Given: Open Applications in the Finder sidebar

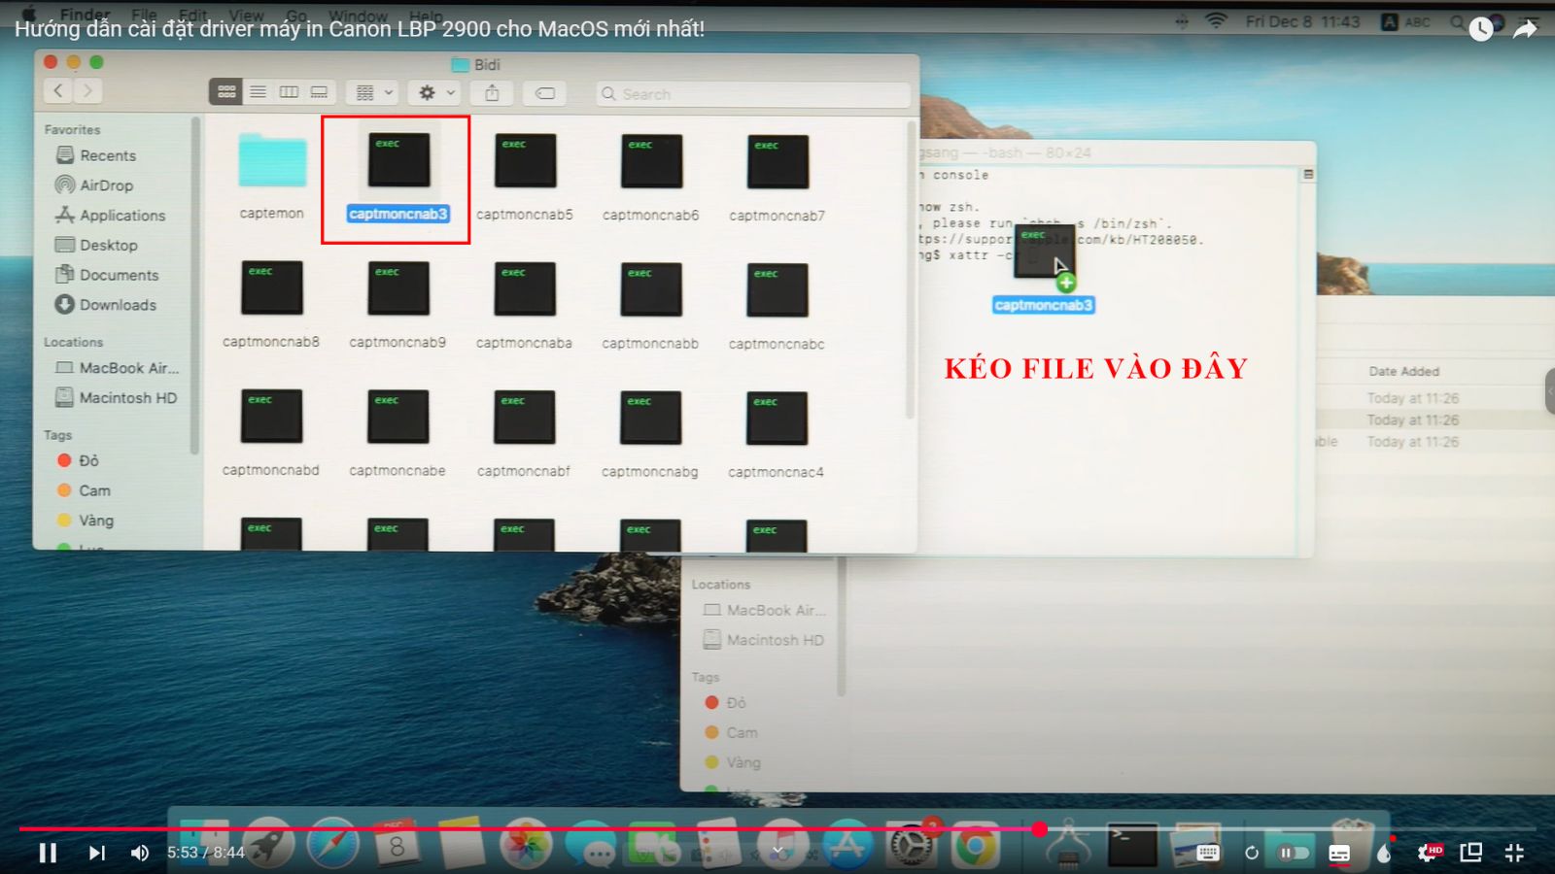Looking at the screenshot, I should tap(110, 215).
